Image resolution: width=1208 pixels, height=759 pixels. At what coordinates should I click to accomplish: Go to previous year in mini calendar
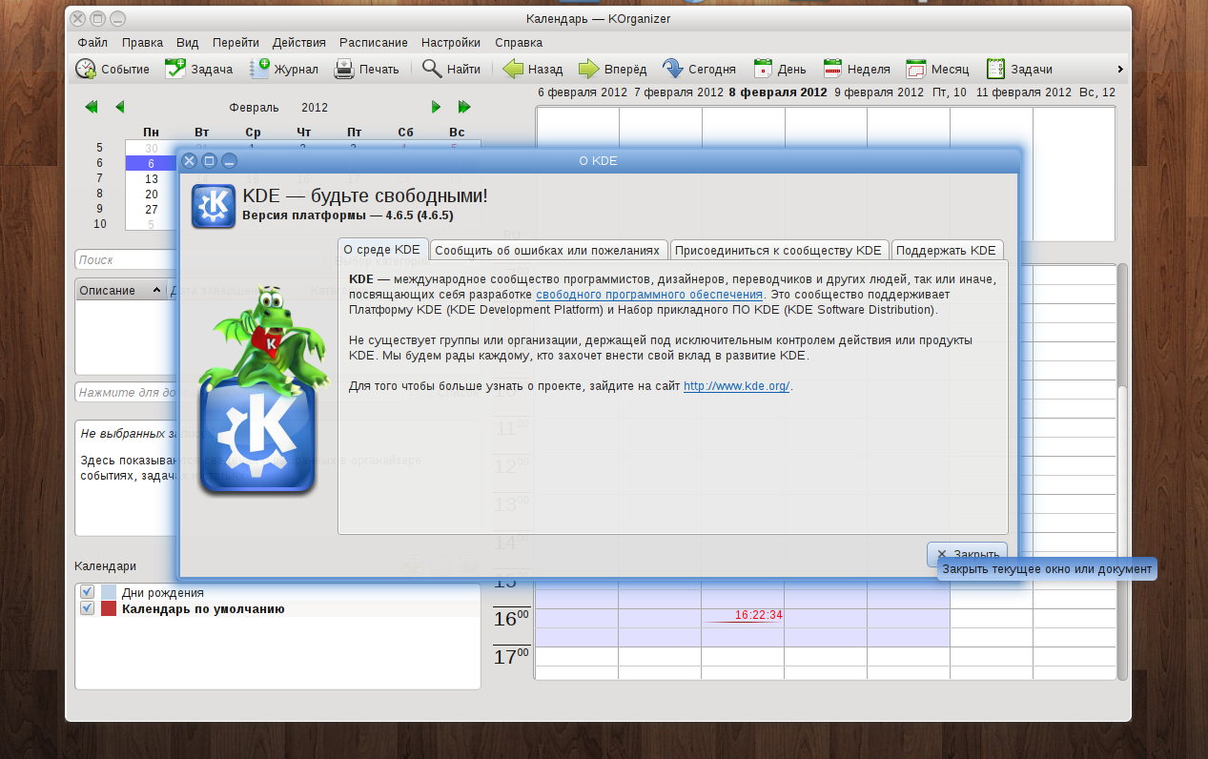click(92, 107)
